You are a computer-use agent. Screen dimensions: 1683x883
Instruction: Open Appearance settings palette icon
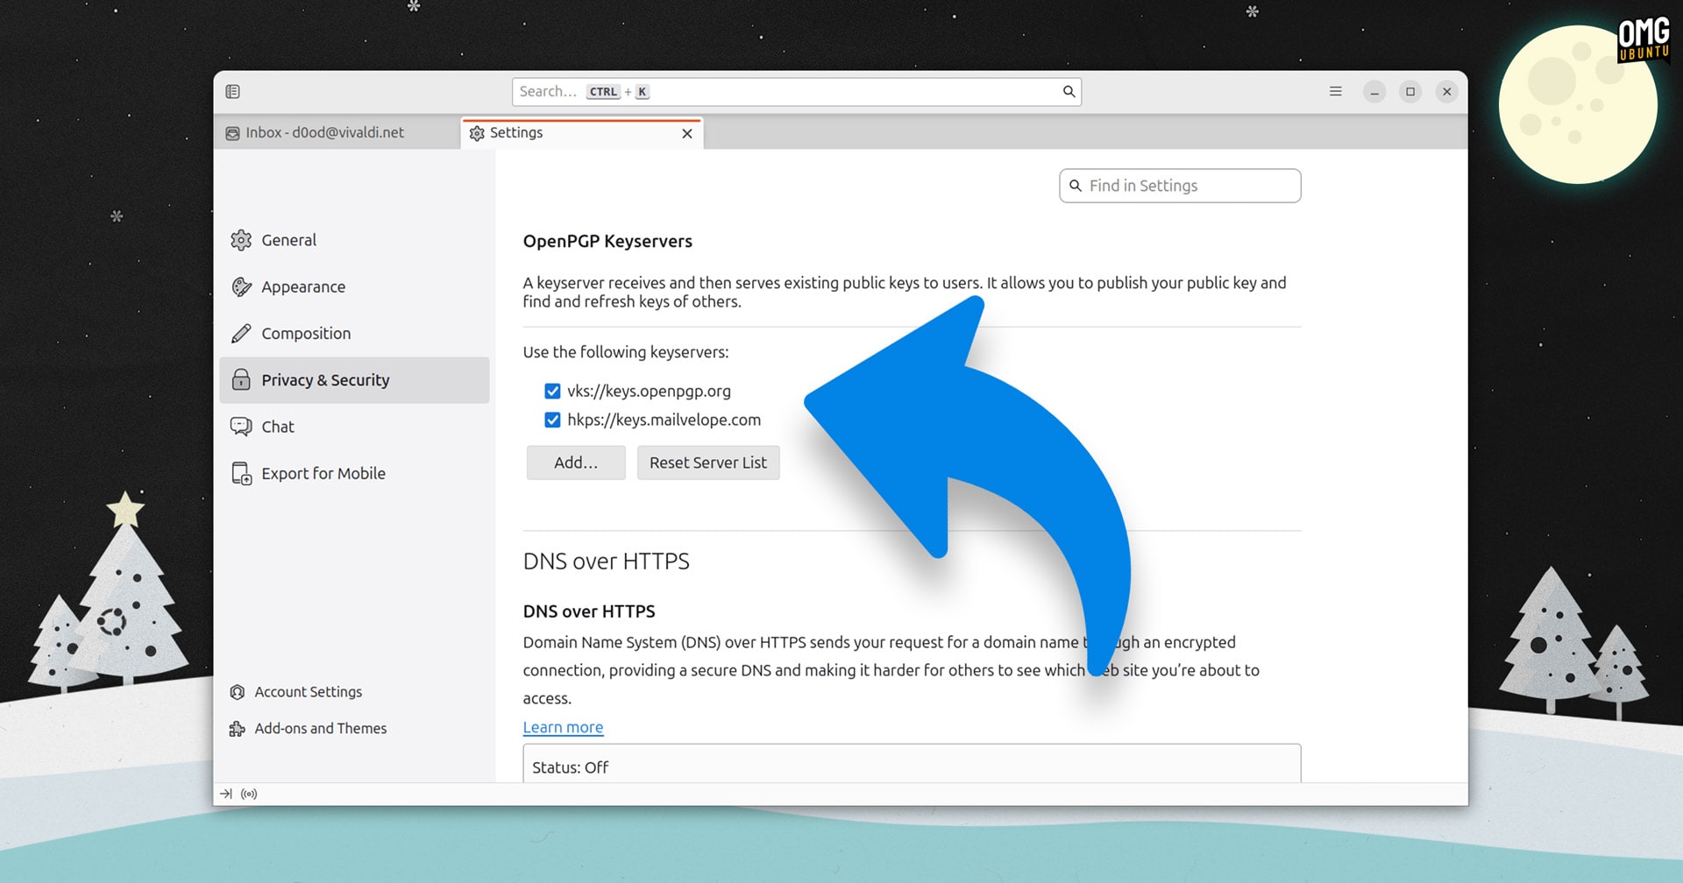(x=241, y=286)
